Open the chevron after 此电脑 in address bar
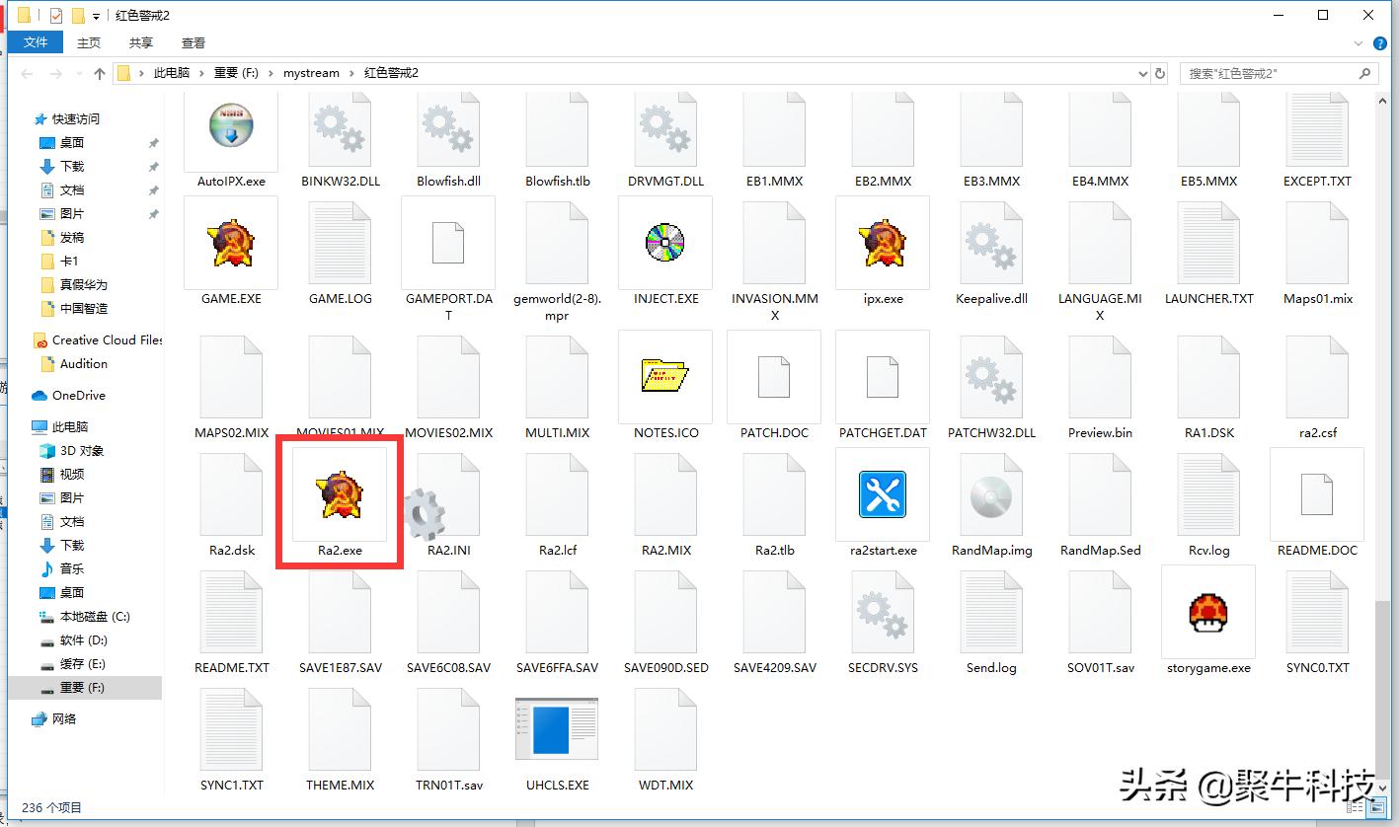This screenshot has width=1399, height=827. pyautogui.click(x=201, y=73)
